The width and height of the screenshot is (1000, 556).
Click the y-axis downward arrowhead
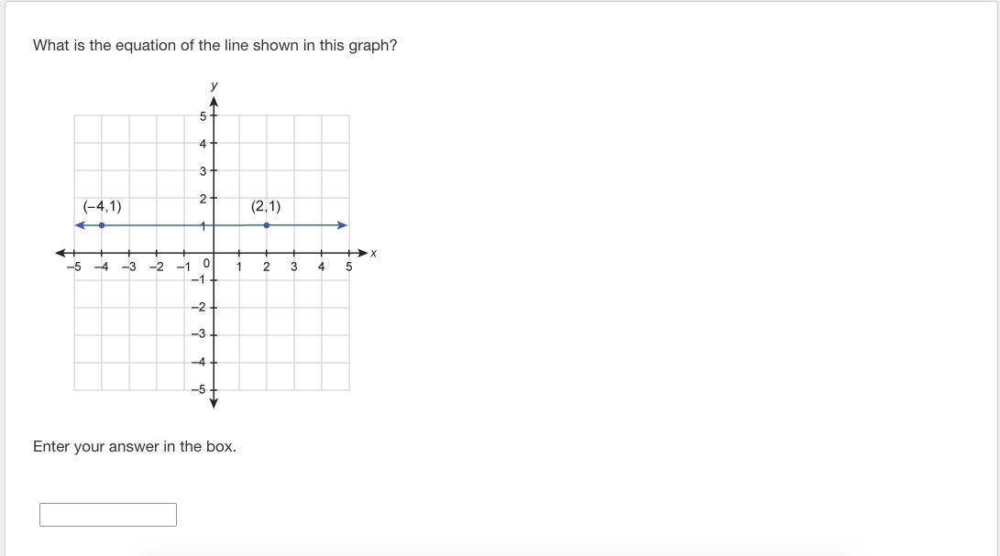[x=214, y=403]
